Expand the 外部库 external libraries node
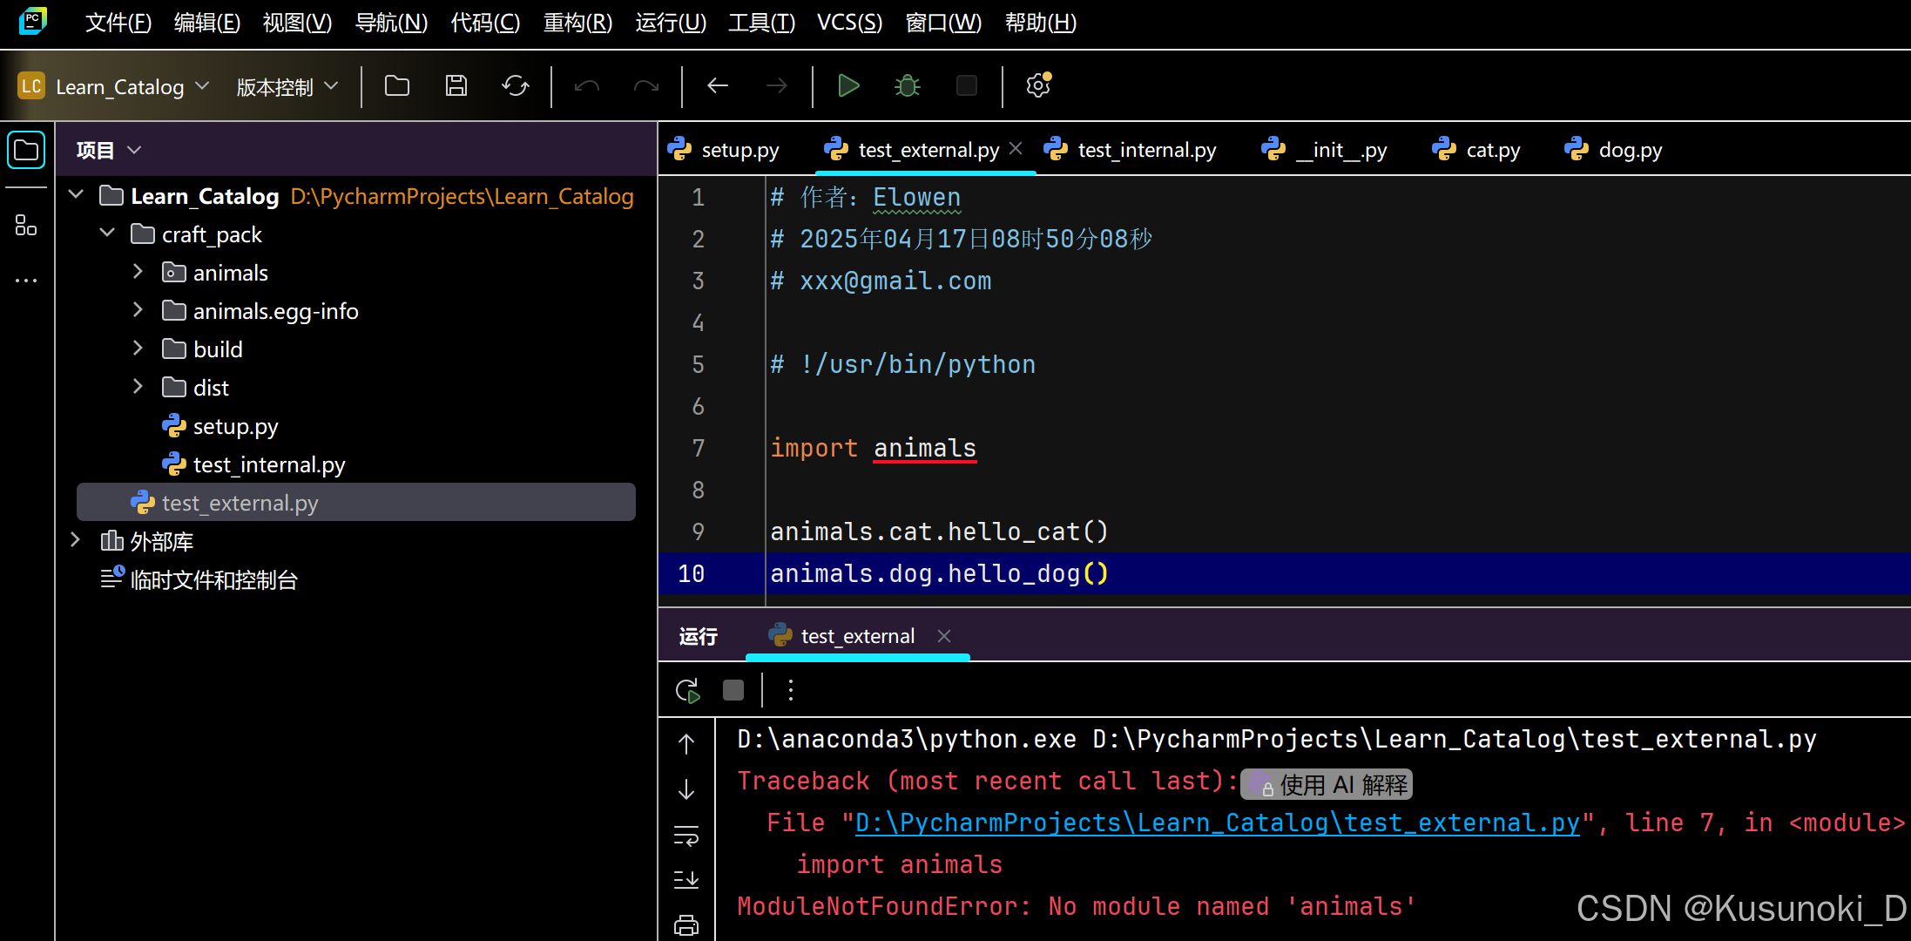Screen dimensions: 1911x941 coord(76,541)
